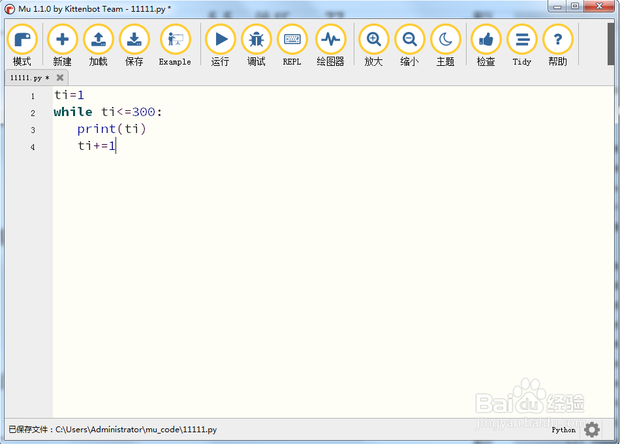Tidy the code with Tidy icon
The width and height of the screenshot is (620, 444).
(x=521, y=39)
